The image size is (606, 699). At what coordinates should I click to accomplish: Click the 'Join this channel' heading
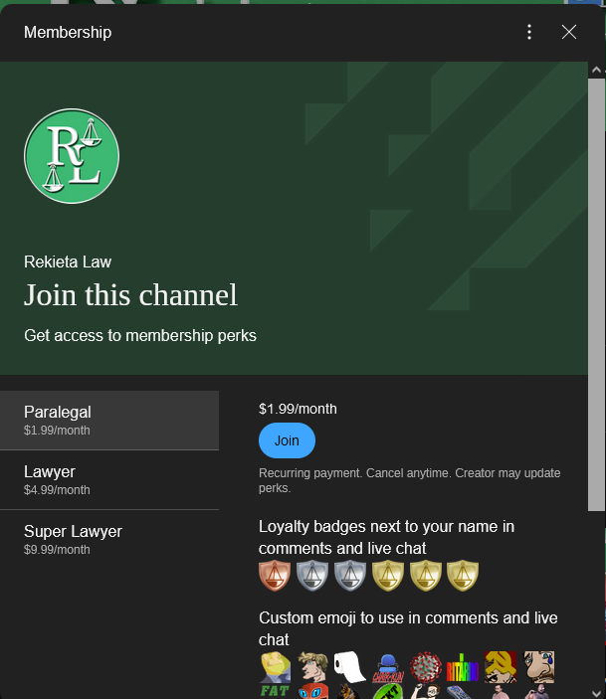(x=130, y=295)
